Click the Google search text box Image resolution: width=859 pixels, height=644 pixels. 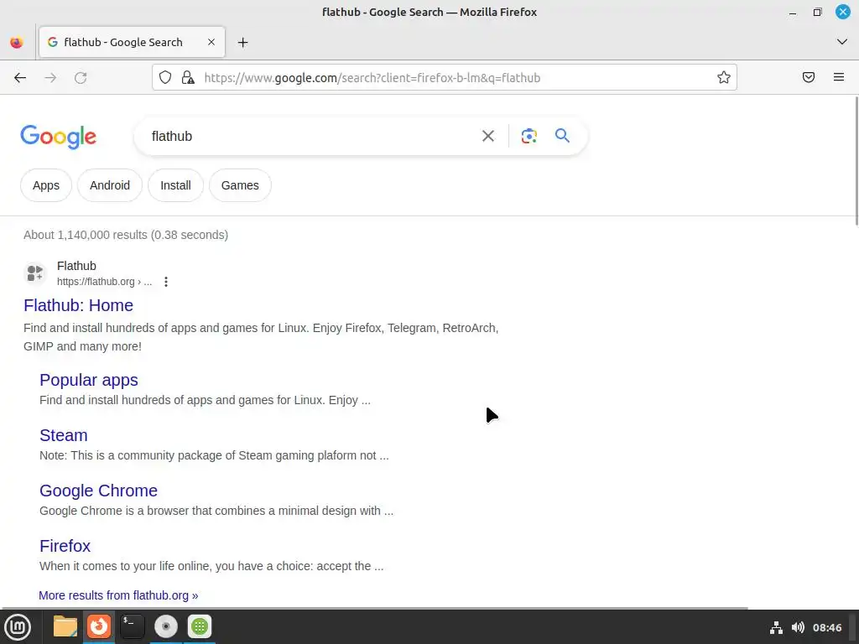[310, 136]
